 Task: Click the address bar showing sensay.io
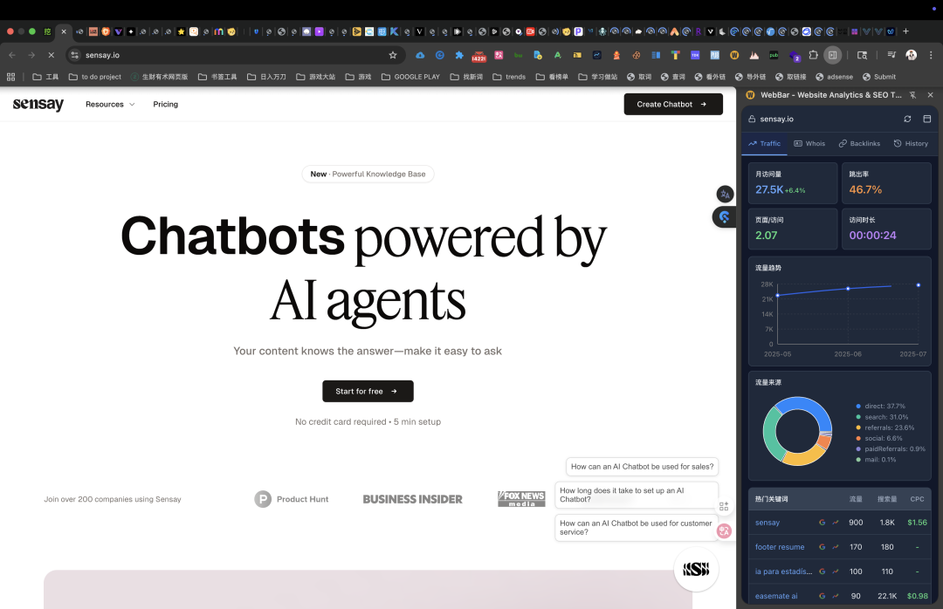point(235,55)
